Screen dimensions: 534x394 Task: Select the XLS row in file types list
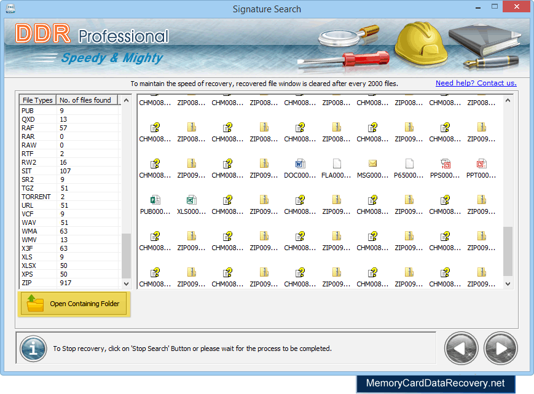(x=69, y=257)
